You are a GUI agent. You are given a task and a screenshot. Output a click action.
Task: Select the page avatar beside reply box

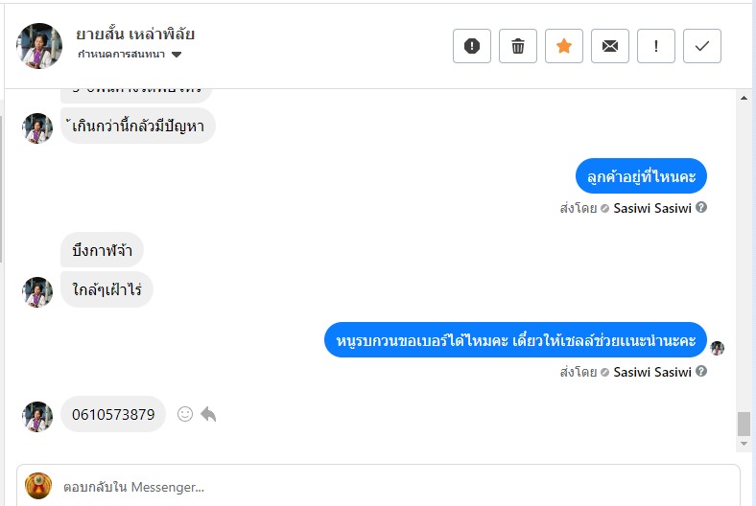tap(38, 486)
